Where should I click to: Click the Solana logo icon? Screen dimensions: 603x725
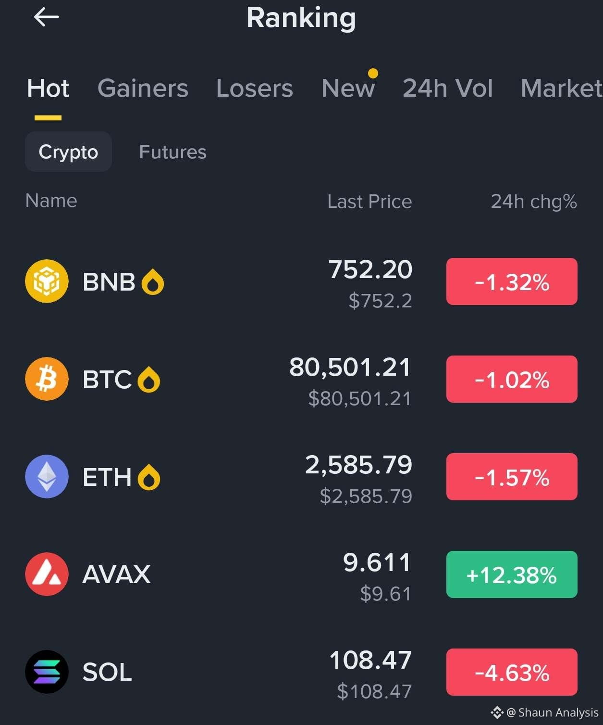pos(47,672)
